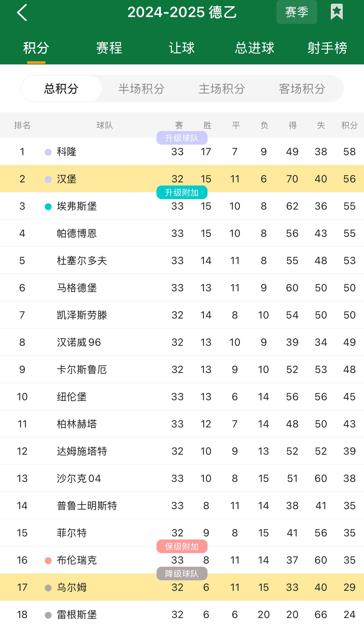Screen dimensions: 364x624
Task: Select the 半场积分 filter
Action: [141, 89]
